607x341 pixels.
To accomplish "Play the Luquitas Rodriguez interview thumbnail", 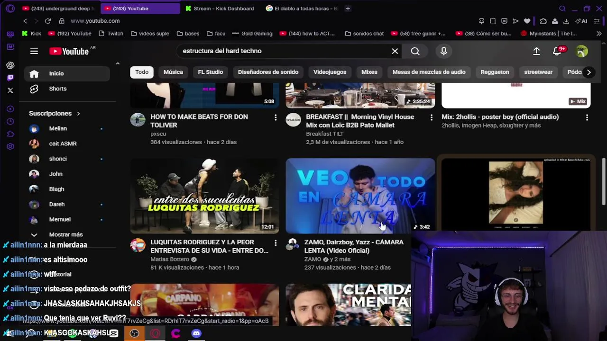I will coord(204,196).
